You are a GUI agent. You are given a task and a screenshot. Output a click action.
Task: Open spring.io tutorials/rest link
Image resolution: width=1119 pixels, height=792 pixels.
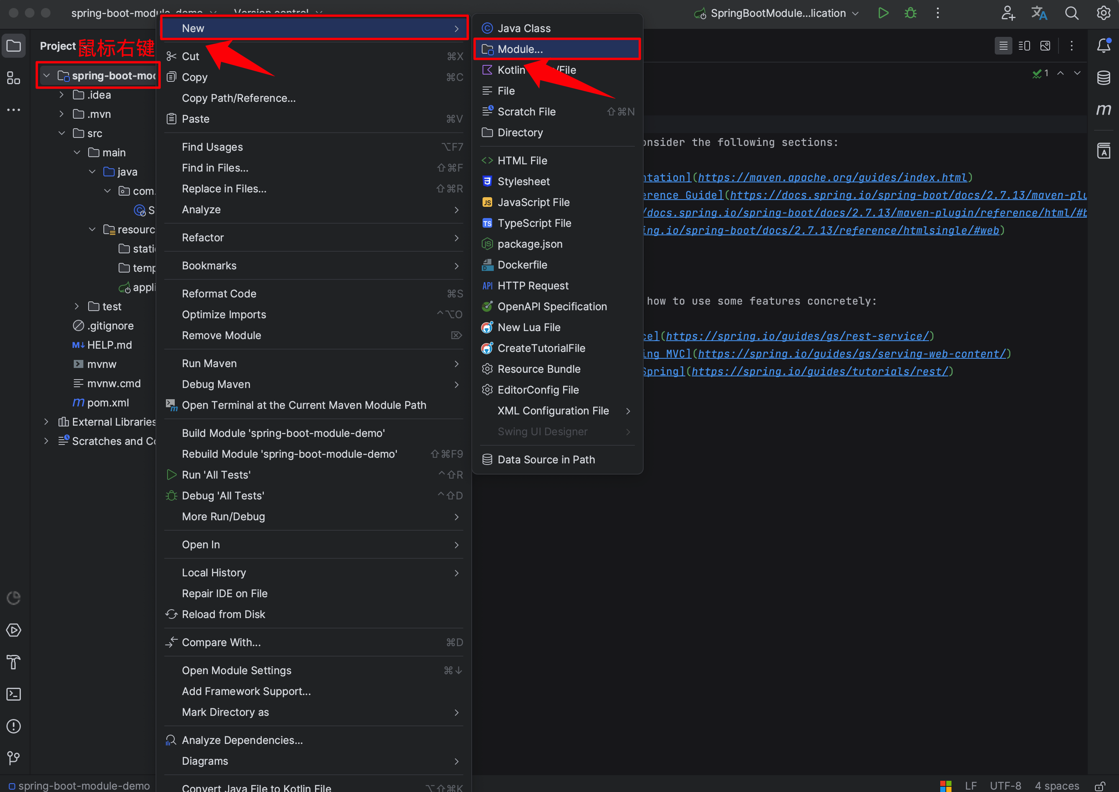click(820, 372)
